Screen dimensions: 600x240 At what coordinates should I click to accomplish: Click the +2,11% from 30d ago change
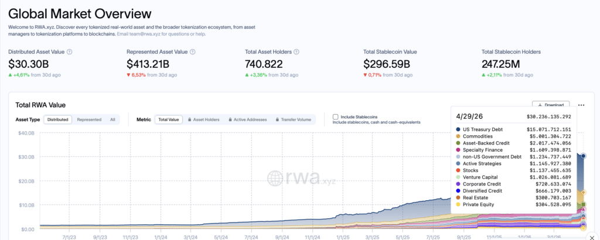[507, 75]
